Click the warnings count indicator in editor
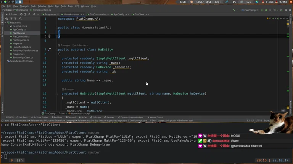Image resolution: width=293 pixels, height=164 pixels. point(270,18)
